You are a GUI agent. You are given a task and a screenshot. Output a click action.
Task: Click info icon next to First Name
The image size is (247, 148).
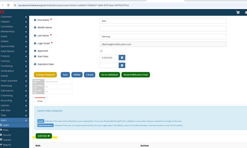pyautogui.click(x=35, y=20)
